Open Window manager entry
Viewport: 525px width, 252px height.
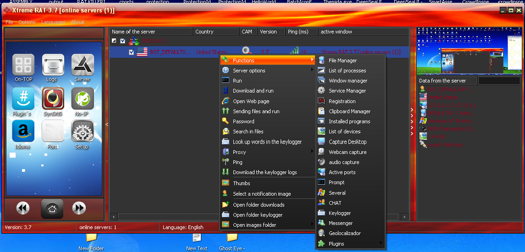tap(350, 81)
